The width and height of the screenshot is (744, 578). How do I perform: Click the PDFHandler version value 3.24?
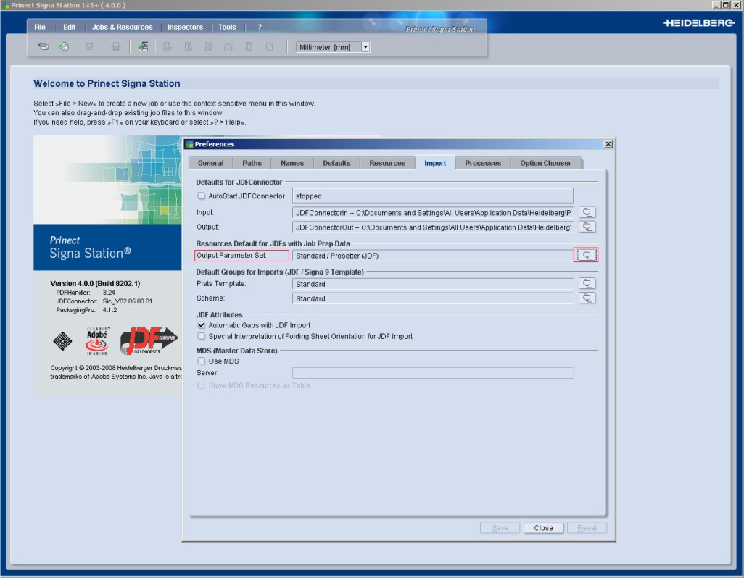coord(109,293)
